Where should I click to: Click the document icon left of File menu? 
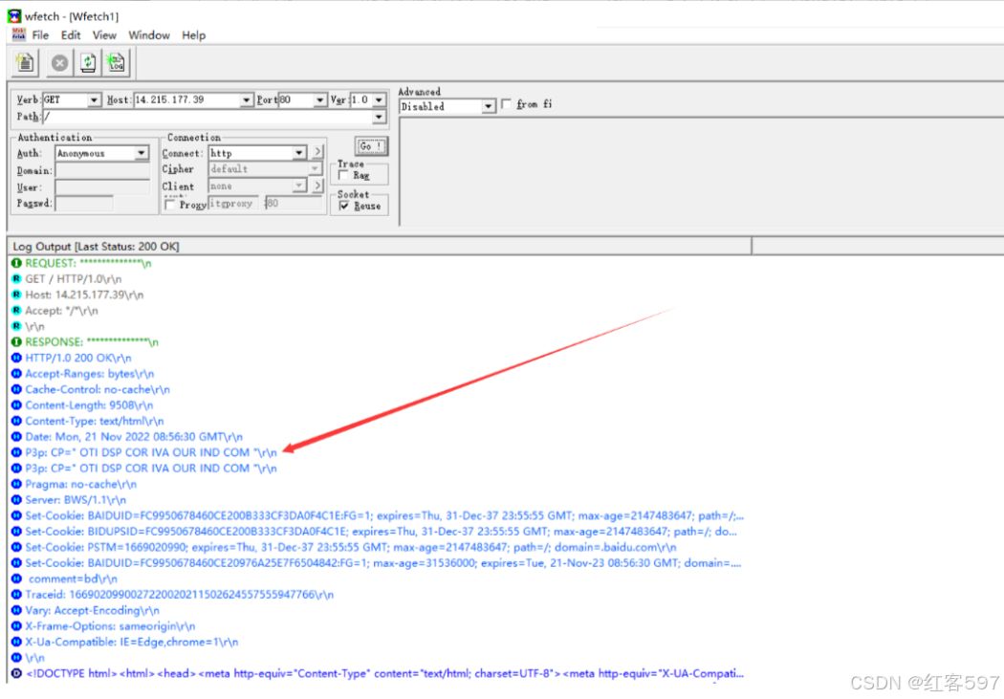[18, 34]
